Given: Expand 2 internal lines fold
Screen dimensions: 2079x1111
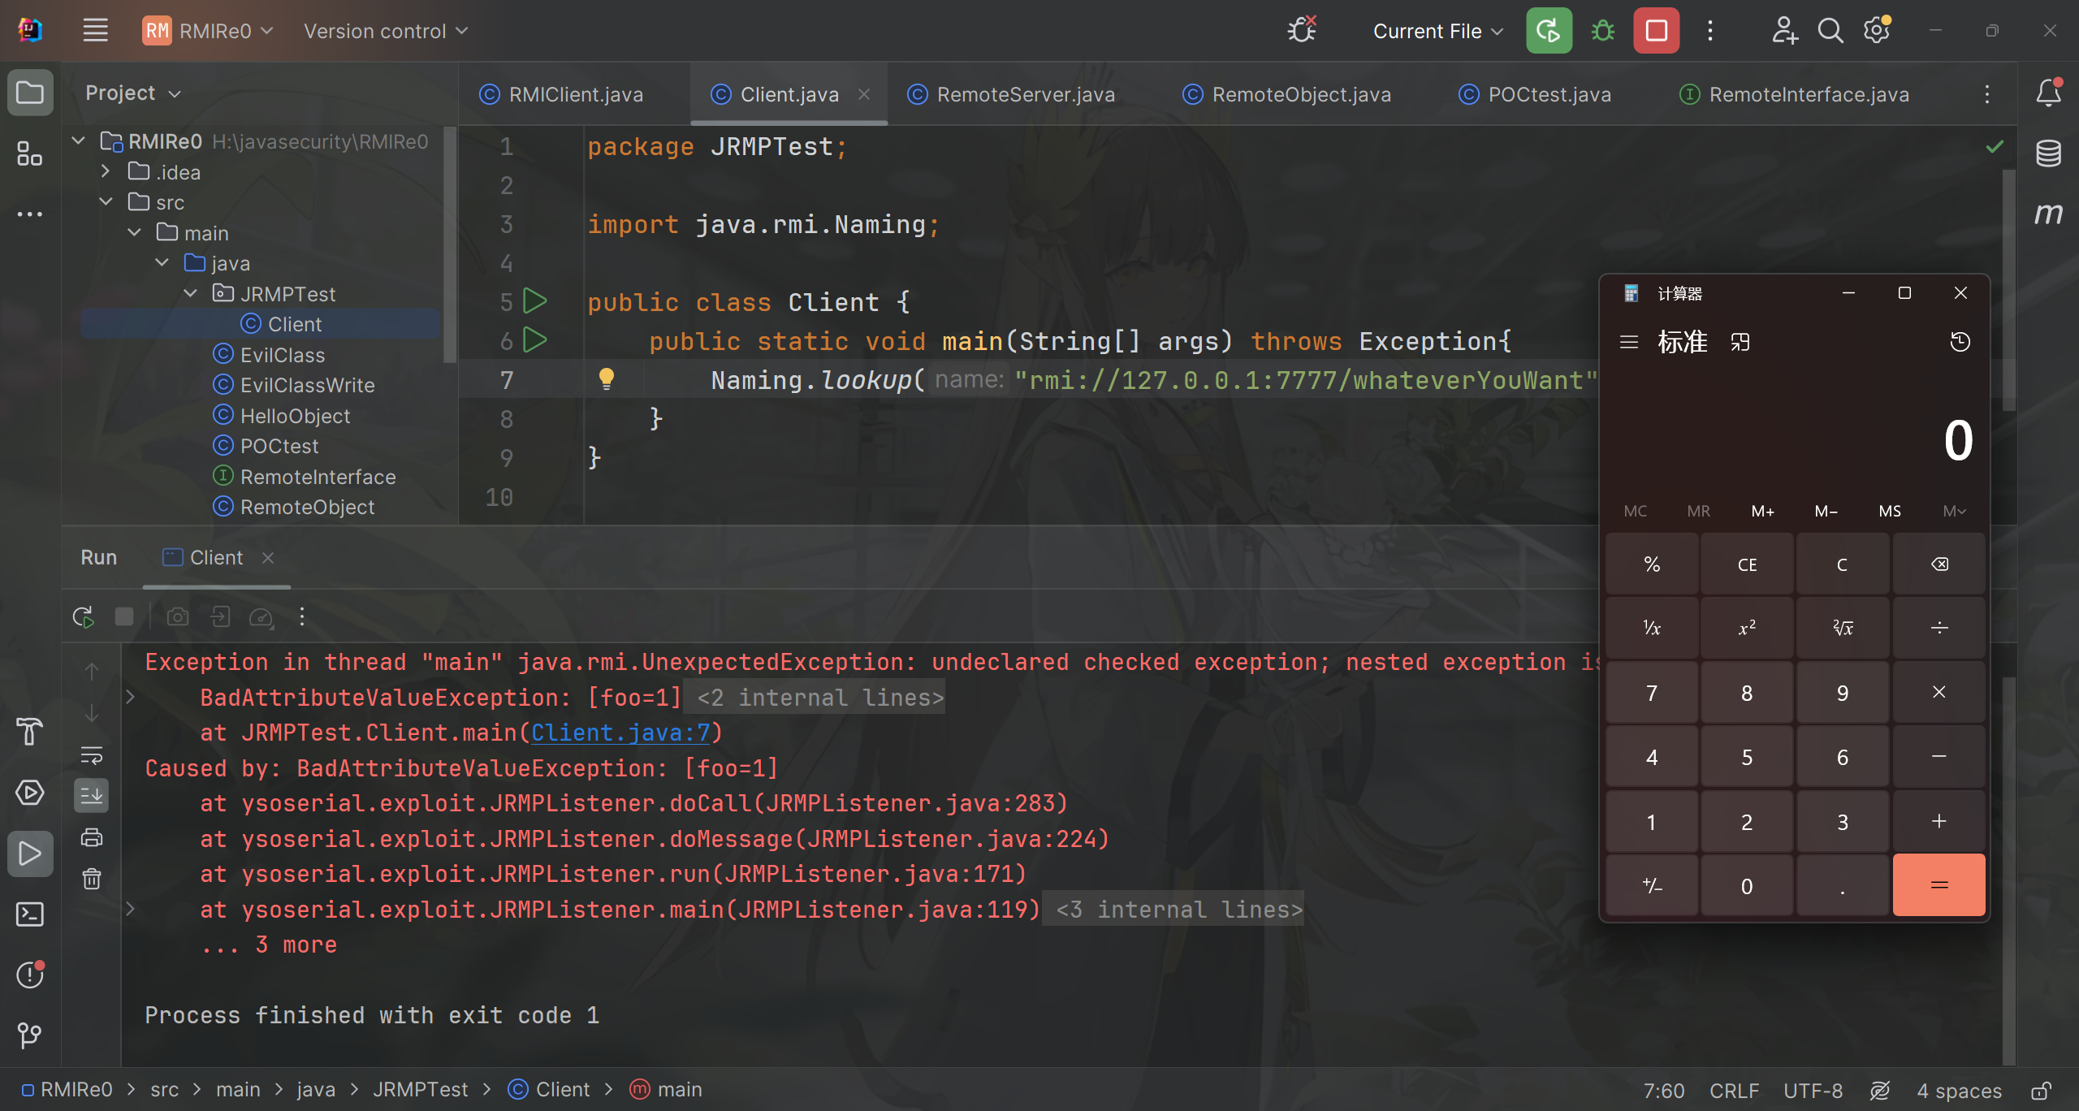Looking at the screenshot, I should click(820, 698).
